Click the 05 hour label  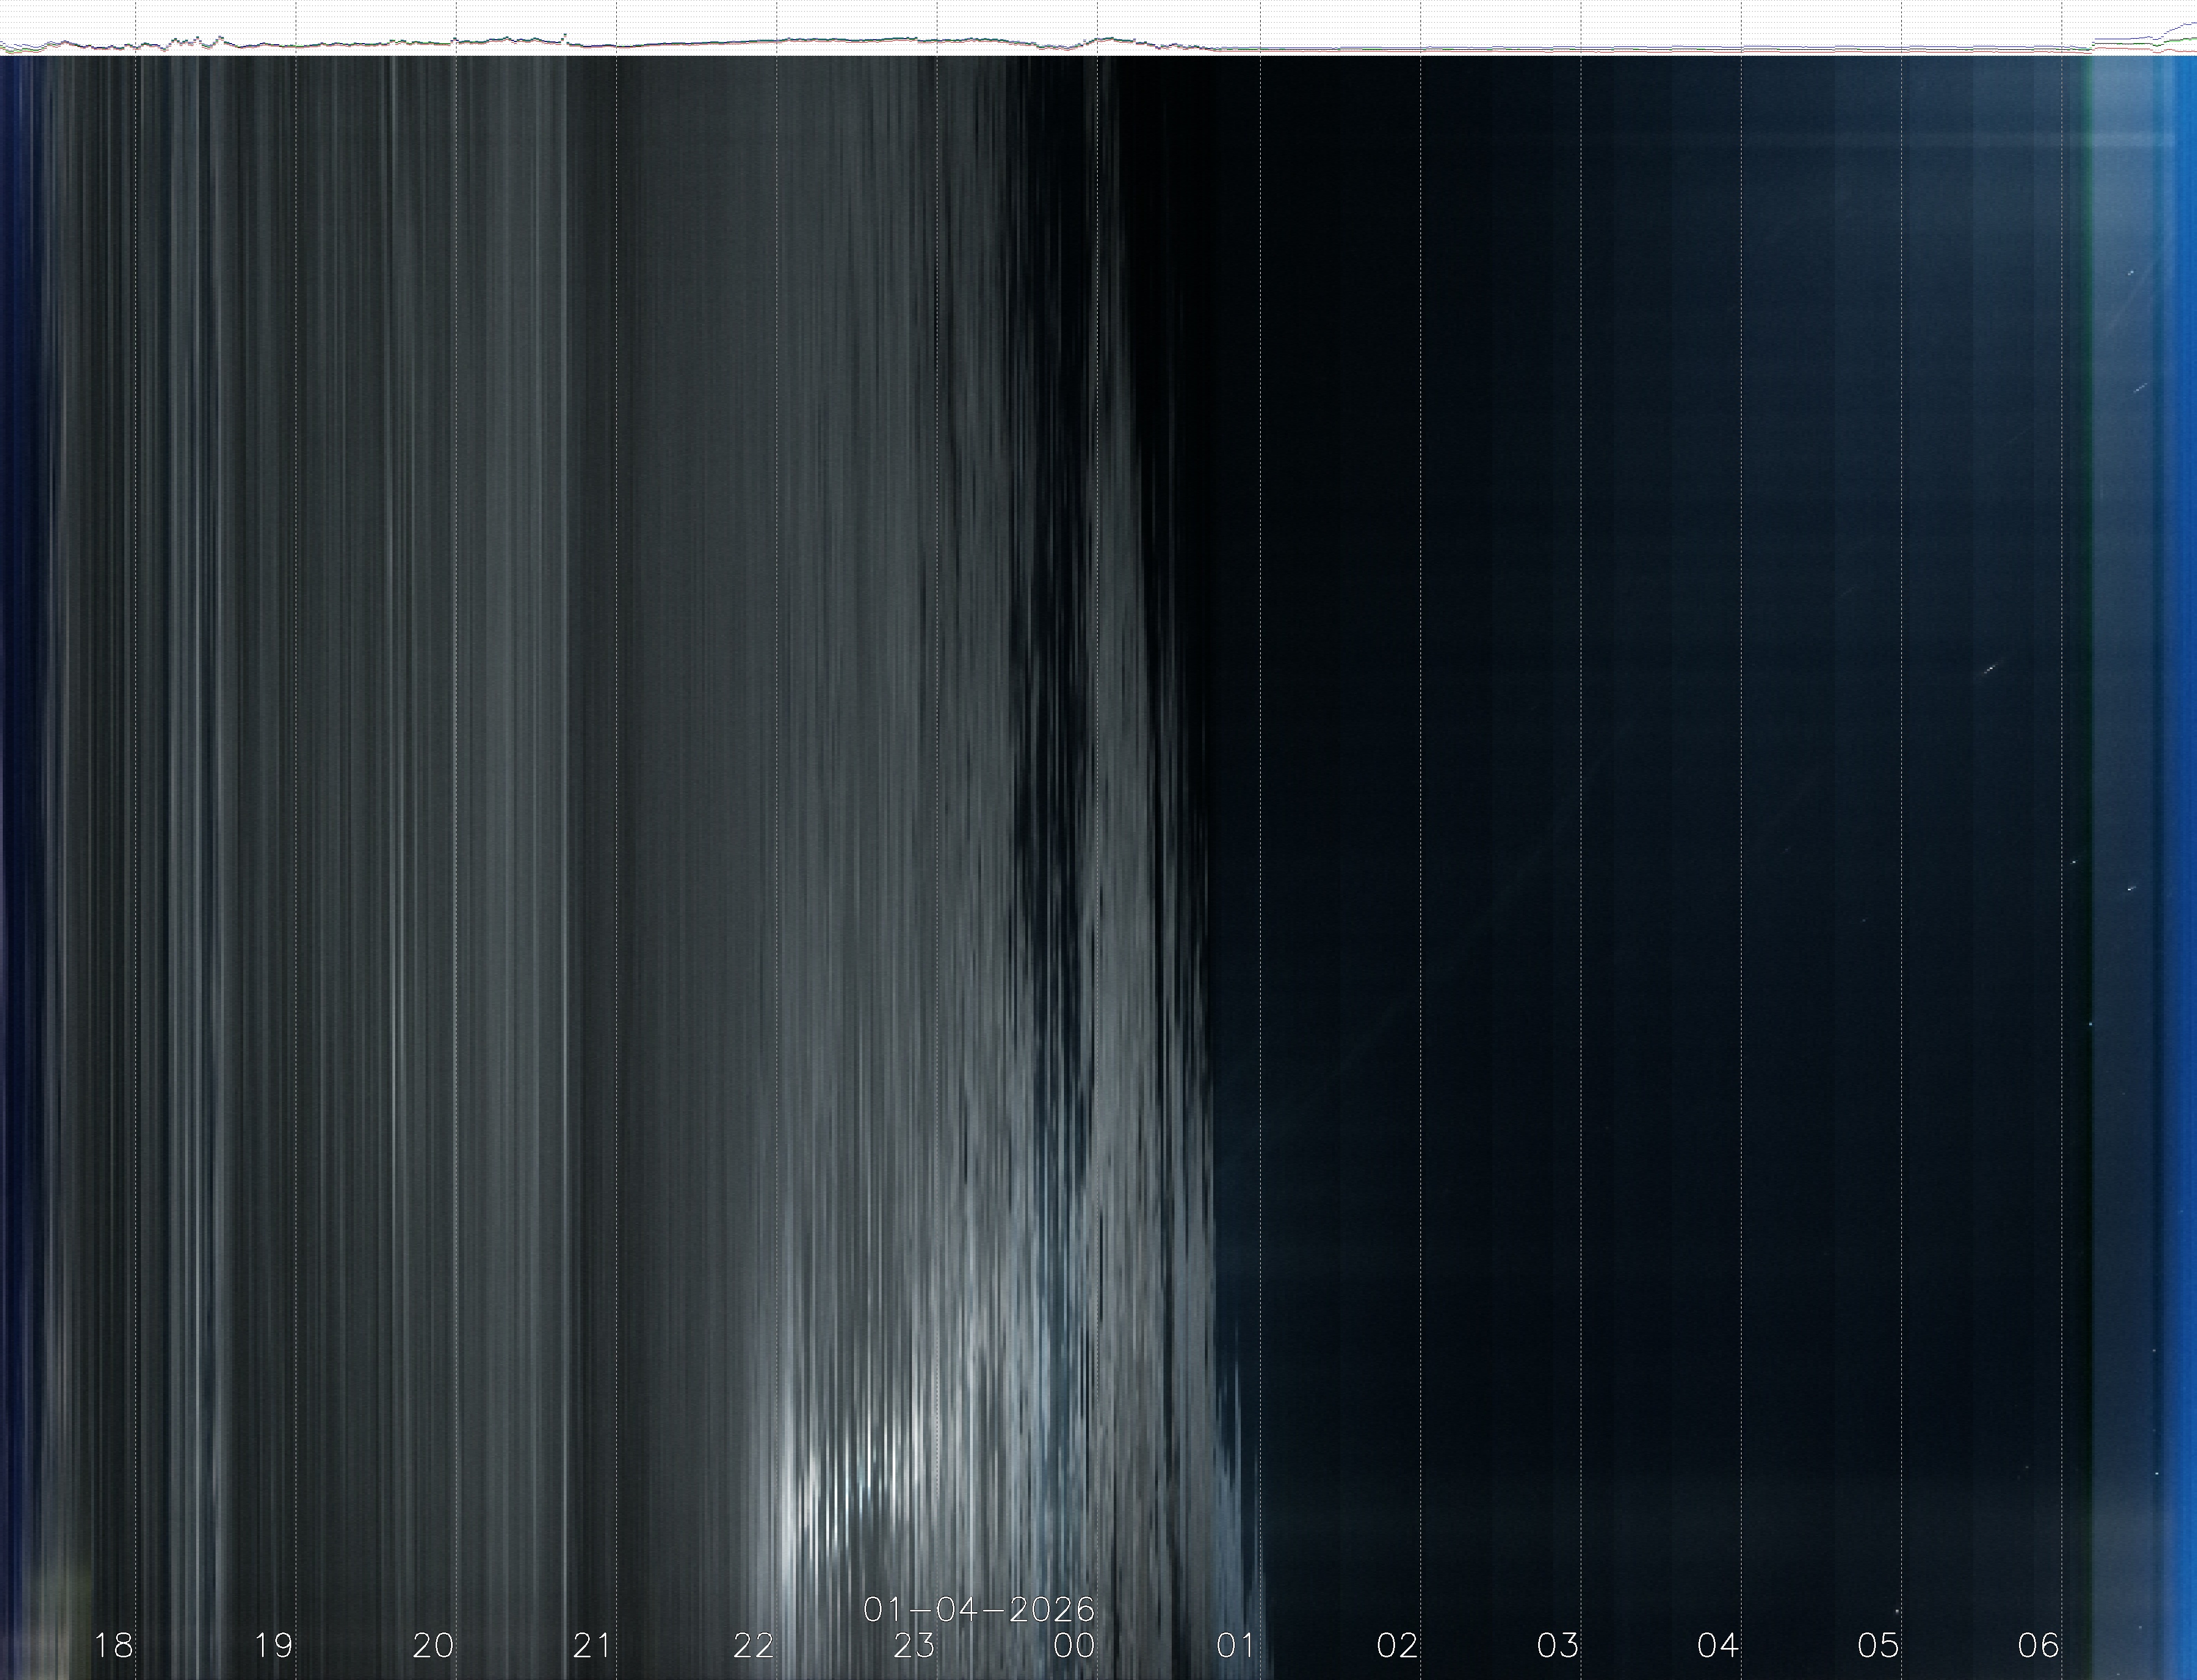click(x=1878, y=1645)
